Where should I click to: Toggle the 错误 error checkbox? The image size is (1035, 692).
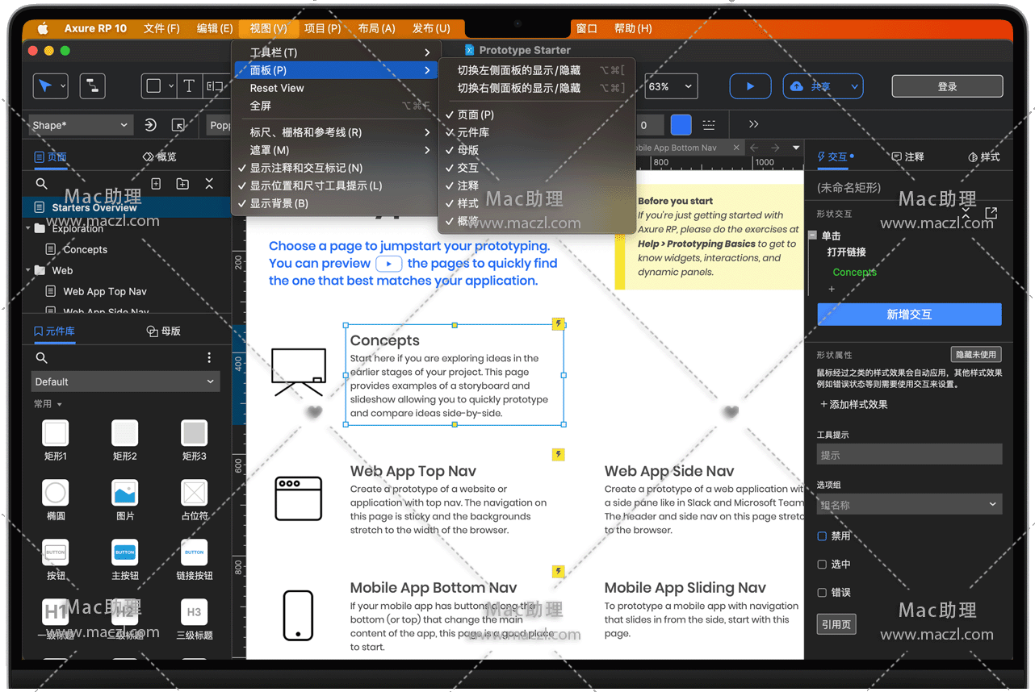(822, 593)
